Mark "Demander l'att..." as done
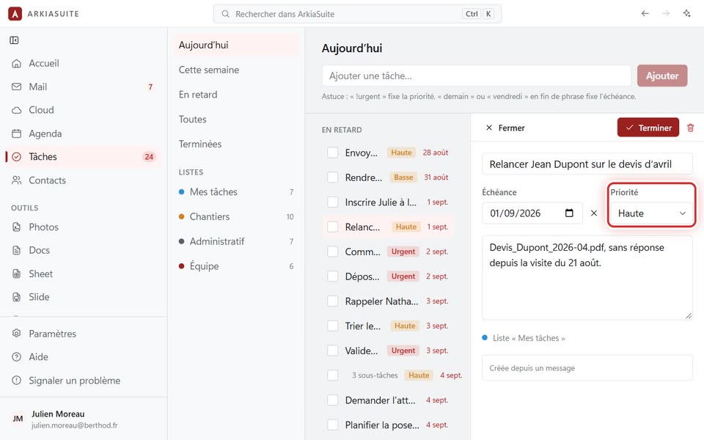This screenshot has width=704, height=440. 333,400
